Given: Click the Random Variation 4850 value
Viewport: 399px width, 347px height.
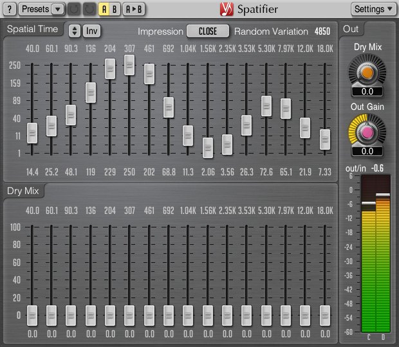Looking at the screenshot, I should click(322, 31).
